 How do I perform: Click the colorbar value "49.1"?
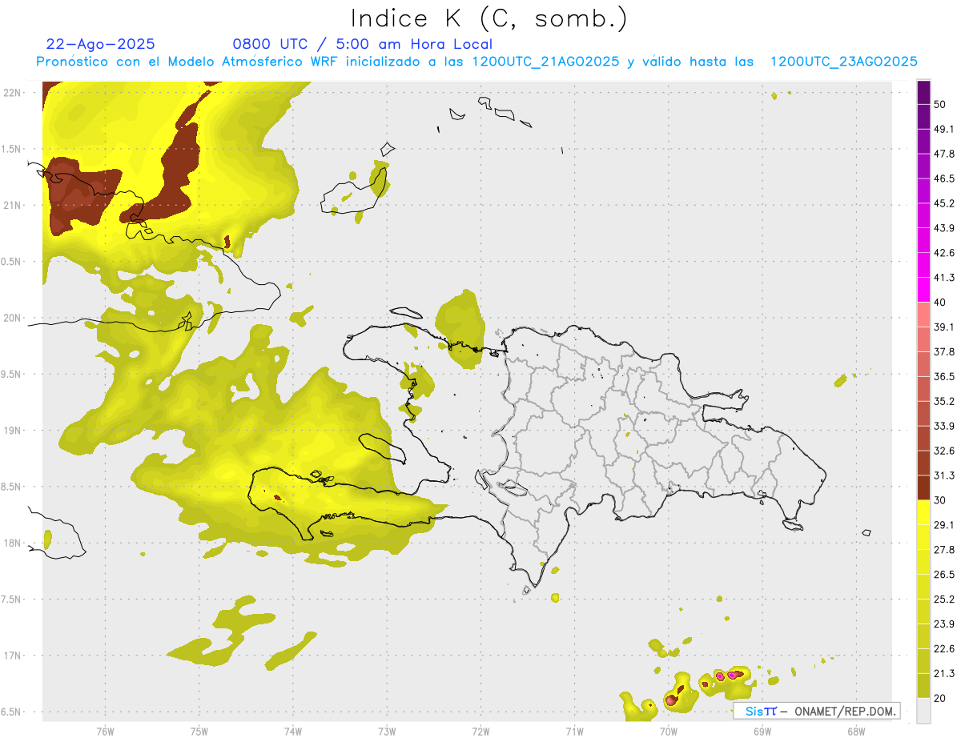click(944, 129)
